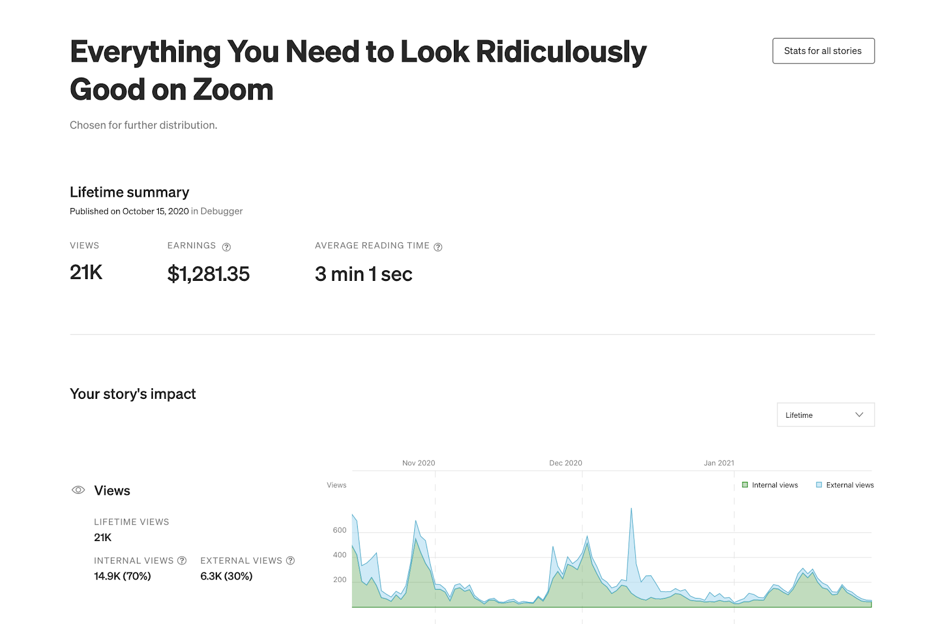The image size is (948, 624).
Task: Toggle the blue External views legend swatch
Action: tap(819, 485)
